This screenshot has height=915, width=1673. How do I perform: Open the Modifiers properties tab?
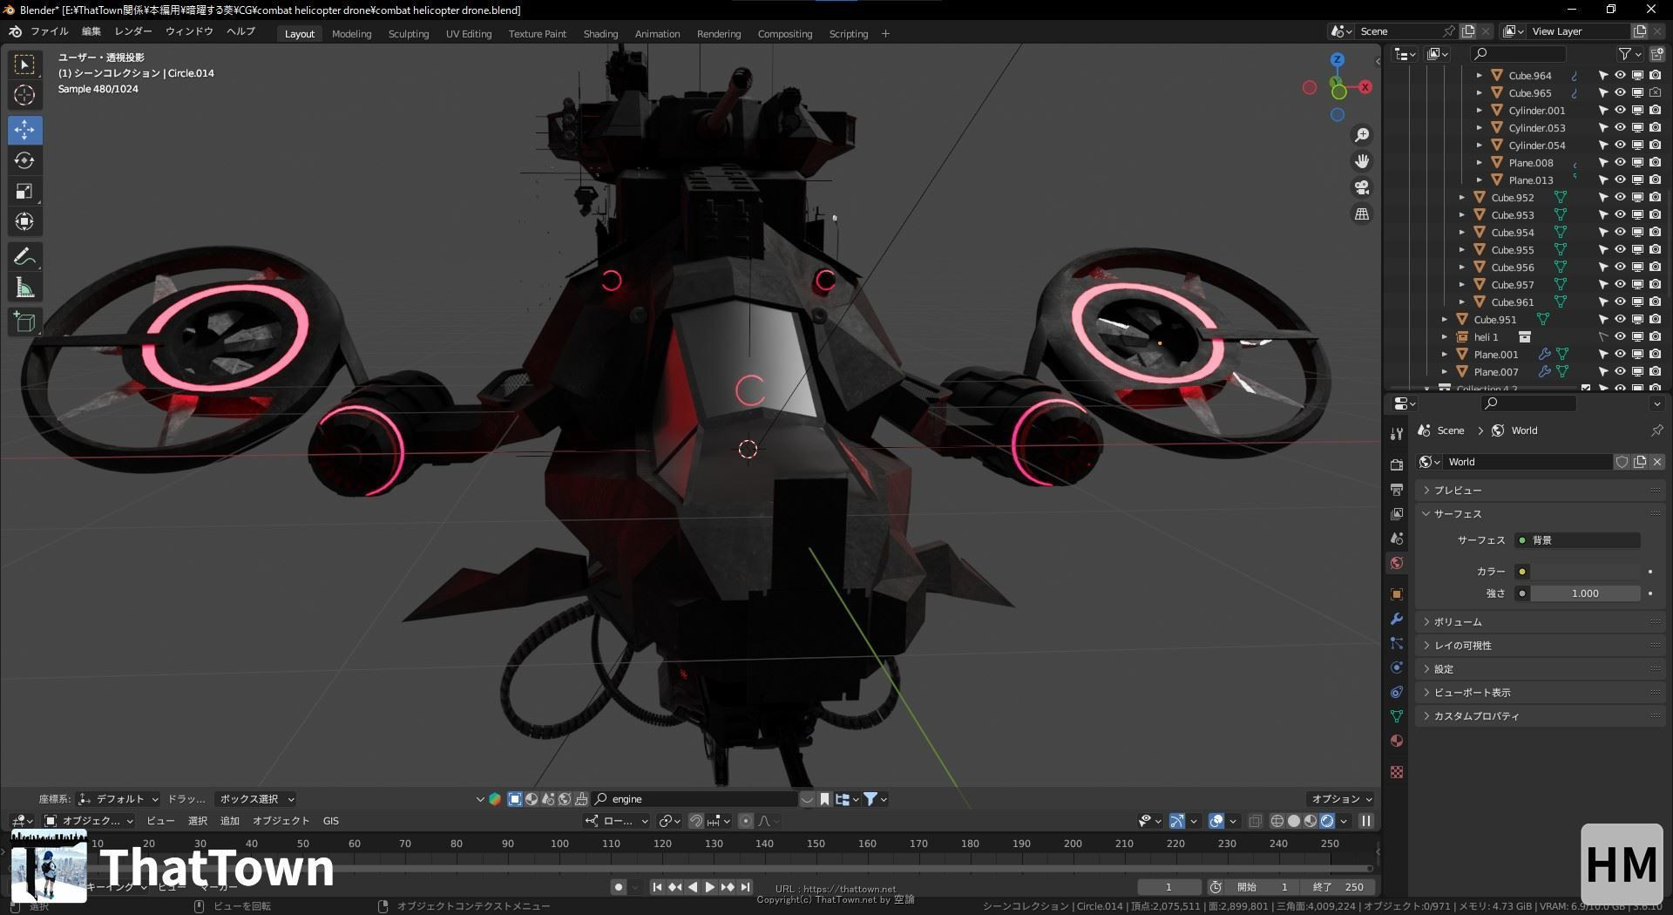[x=1397, y=619]
